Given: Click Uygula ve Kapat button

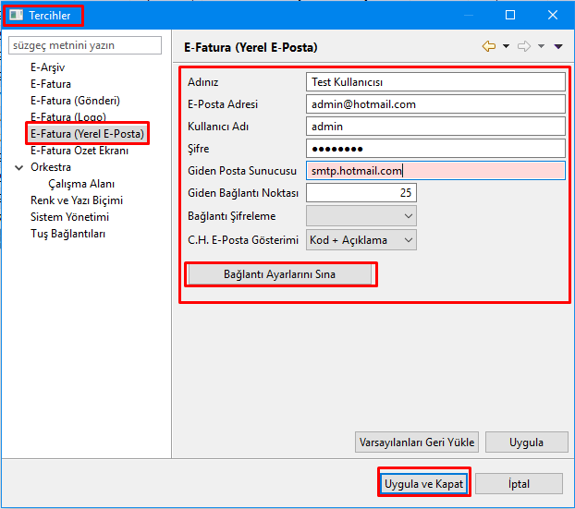Looking at the screenshot, I should (x=424, y=484).
